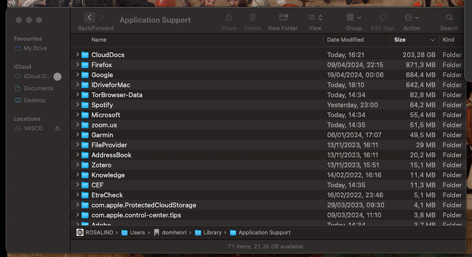
Task: Create a New Folder from toolbar
Action: point(283,17)
